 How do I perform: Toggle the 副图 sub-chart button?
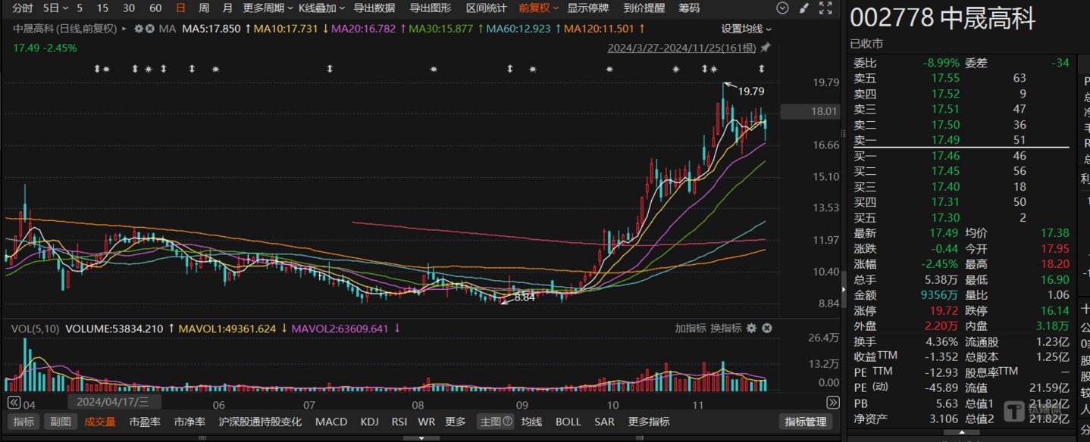(61, 422)
